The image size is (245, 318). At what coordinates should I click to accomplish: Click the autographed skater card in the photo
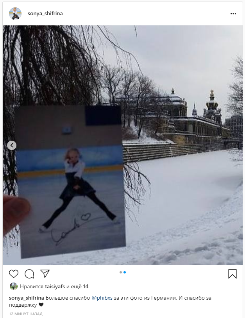coord(70,182)
